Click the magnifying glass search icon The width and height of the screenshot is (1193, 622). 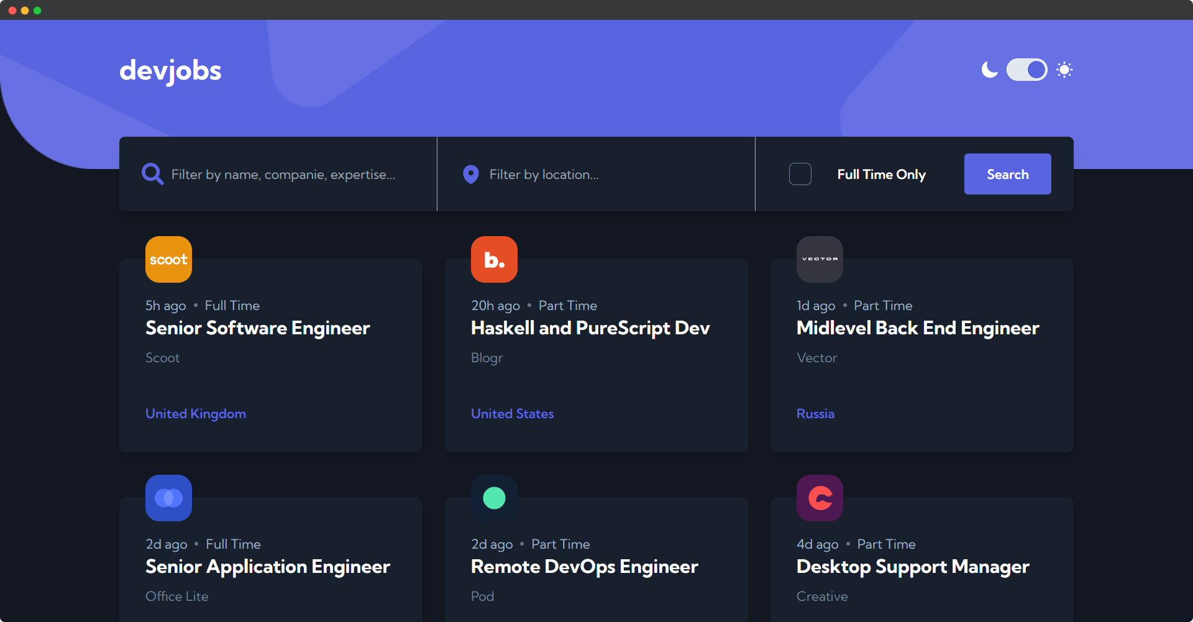(152, 174)
